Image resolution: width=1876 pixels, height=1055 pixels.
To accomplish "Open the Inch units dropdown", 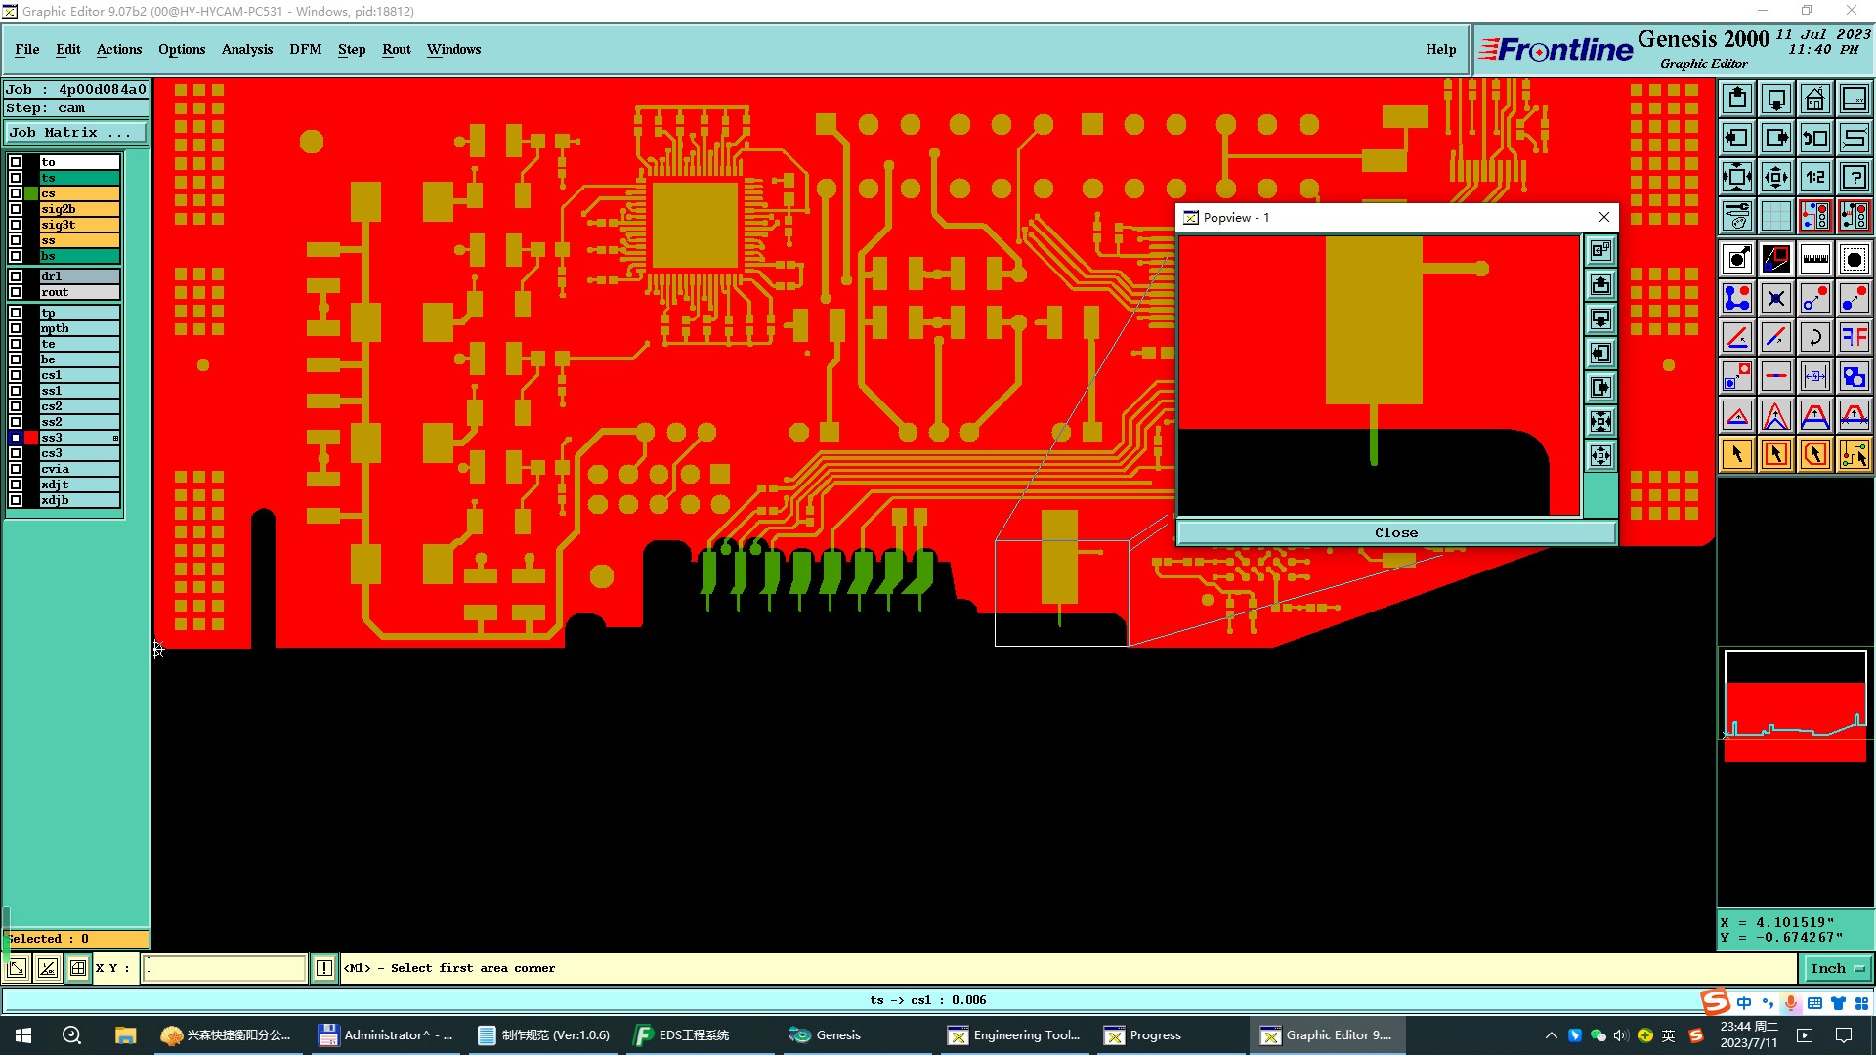I will (1837, 968).
